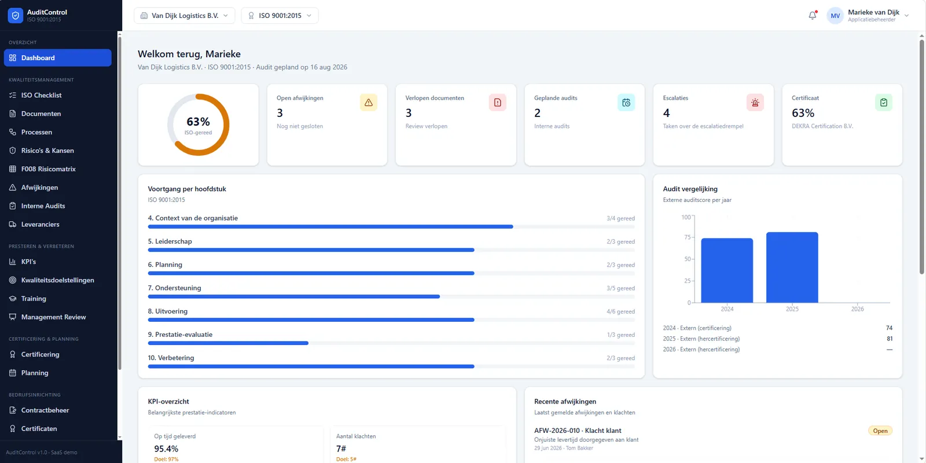Click the Afwijkingen warning triangle icon in sidebar
Image resolution: width=926 pixels, height=463 pixels.
tap(13, 188)
